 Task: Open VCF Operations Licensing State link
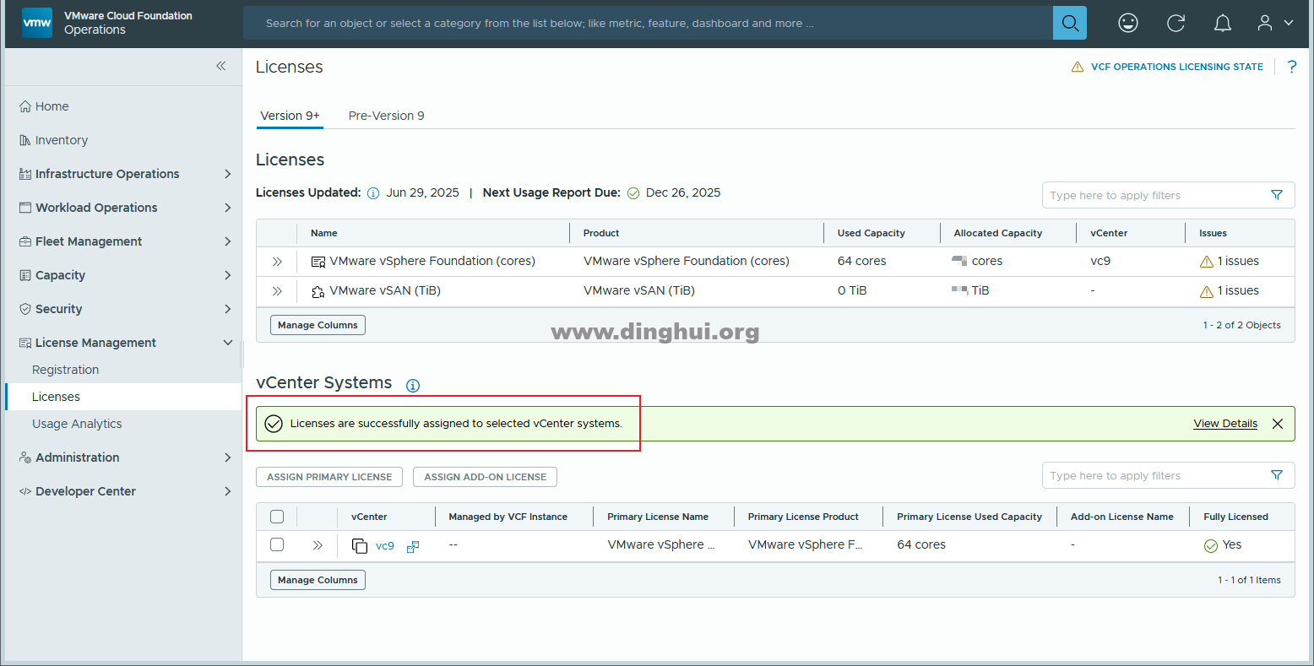point(1177,67)
